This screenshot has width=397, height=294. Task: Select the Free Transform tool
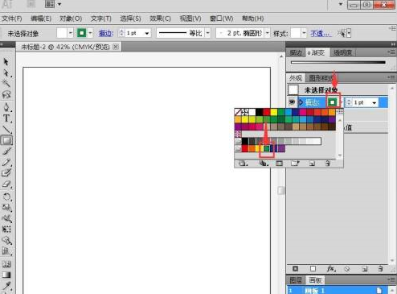tap(6, 229)
